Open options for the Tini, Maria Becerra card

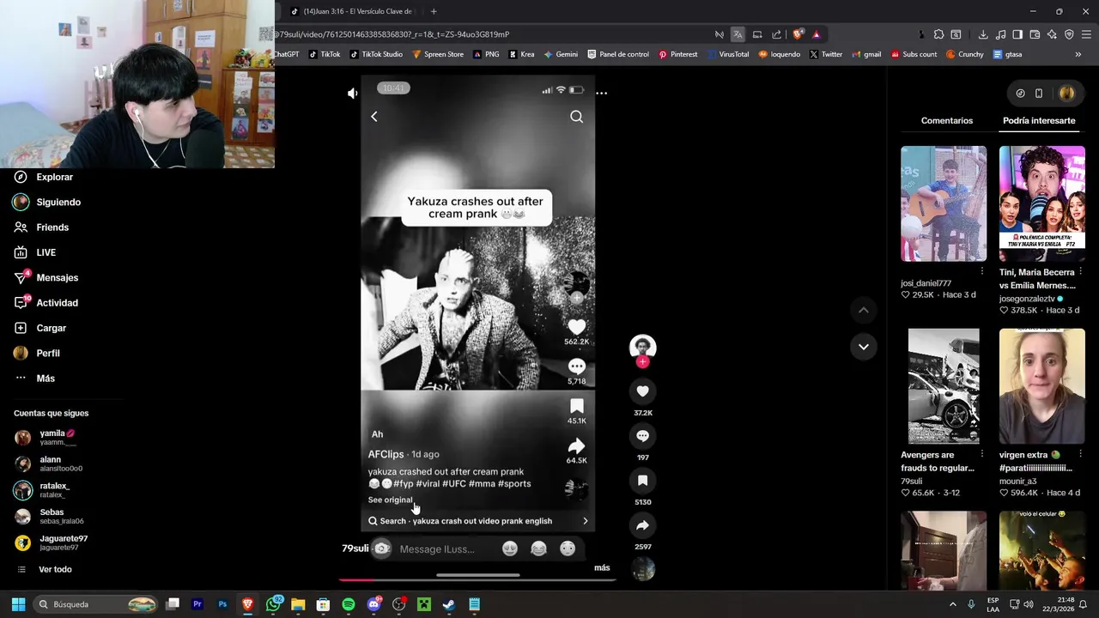pos(1080,271)
